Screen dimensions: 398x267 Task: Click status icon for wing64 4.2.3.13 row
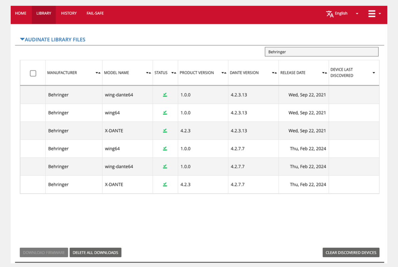tap(165, 113)
